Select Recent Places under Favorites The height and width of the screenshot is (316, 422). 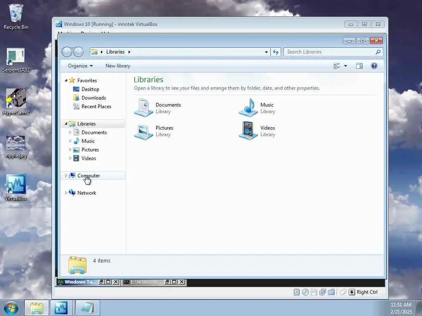tap(96, 107)
